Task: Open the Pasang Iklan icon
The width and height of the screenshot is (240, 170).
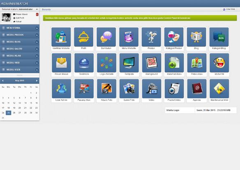Action: (84, 88)
